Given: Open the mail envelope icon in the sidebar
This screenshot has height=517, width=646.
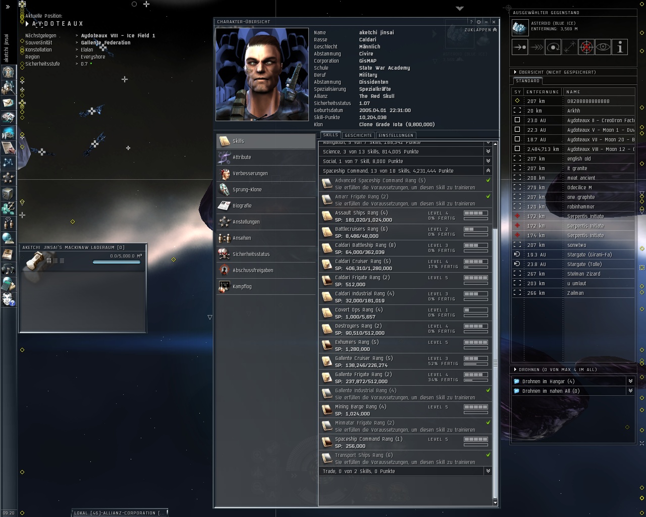Looking at the screenshot, I should [8, 102].
